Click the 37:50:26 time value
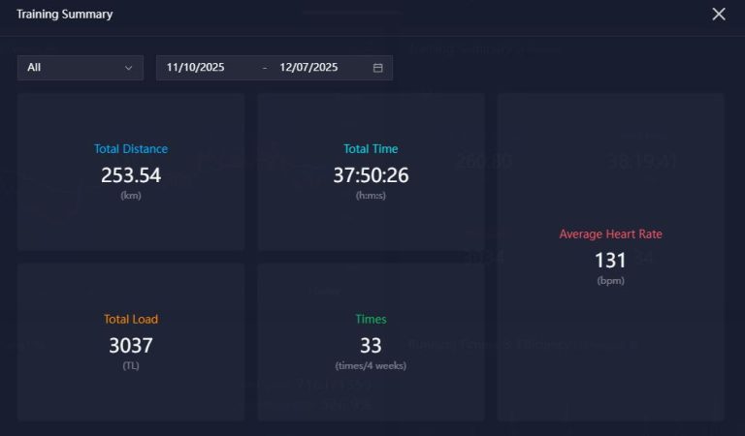This screenshot has height=436, width=745. tap(371, 175)
